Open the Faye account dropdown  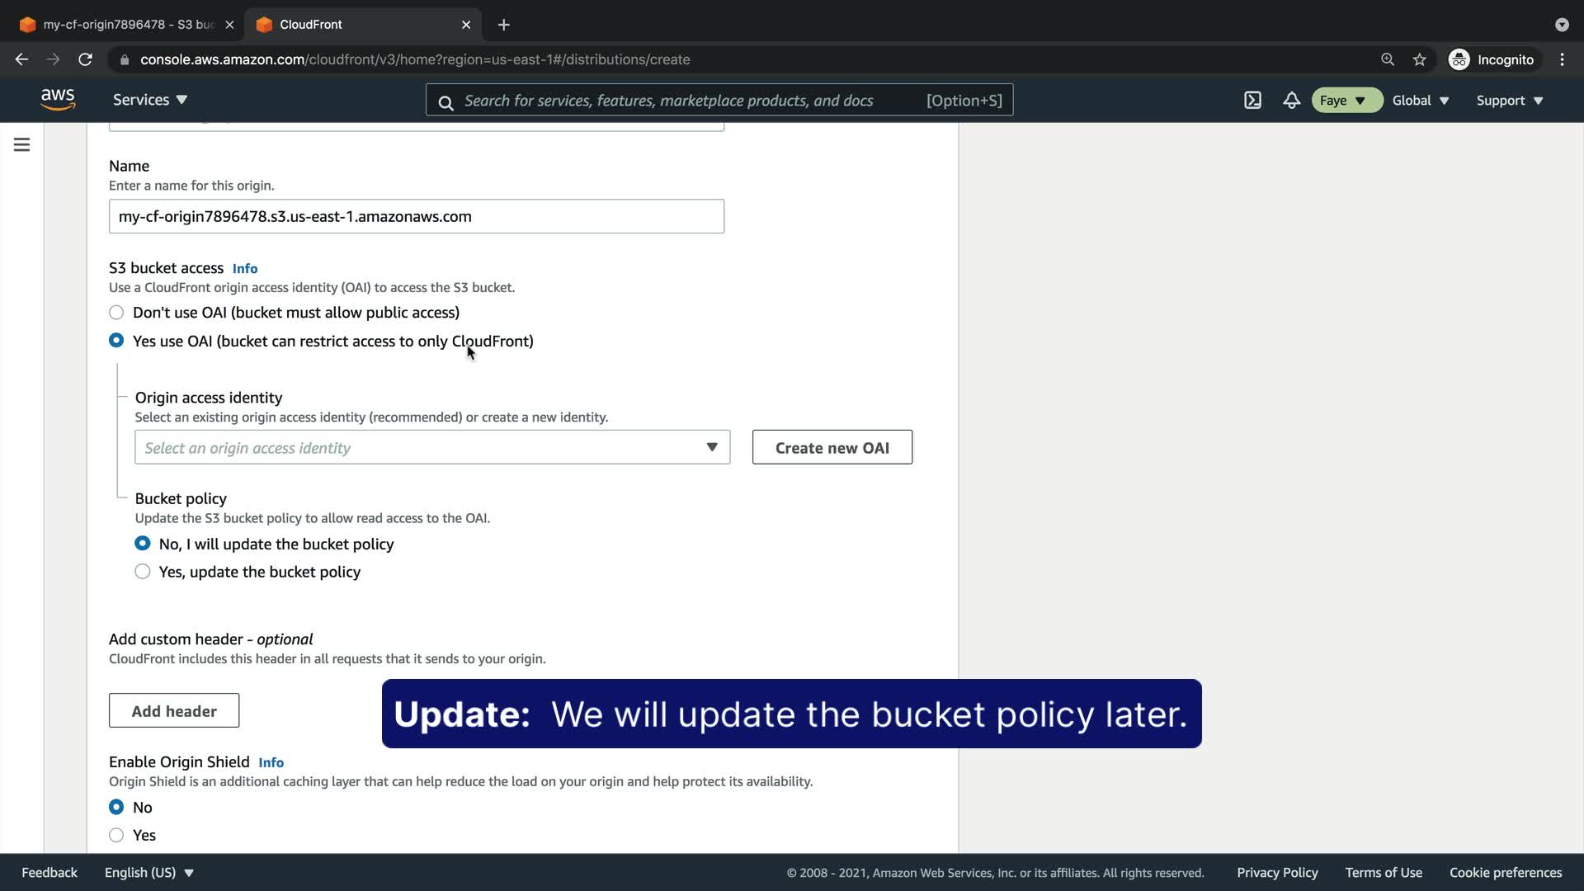click(x=1346, y=101)
